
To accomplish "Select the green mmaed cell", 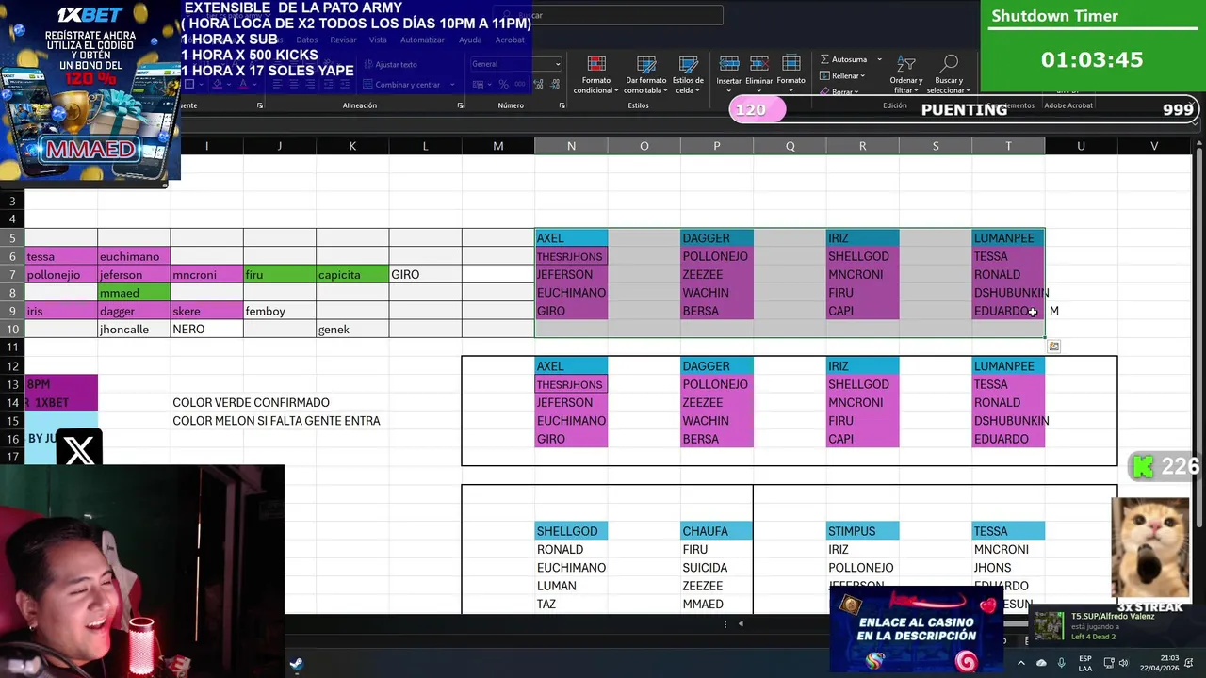I will click(x=134, y=293).
